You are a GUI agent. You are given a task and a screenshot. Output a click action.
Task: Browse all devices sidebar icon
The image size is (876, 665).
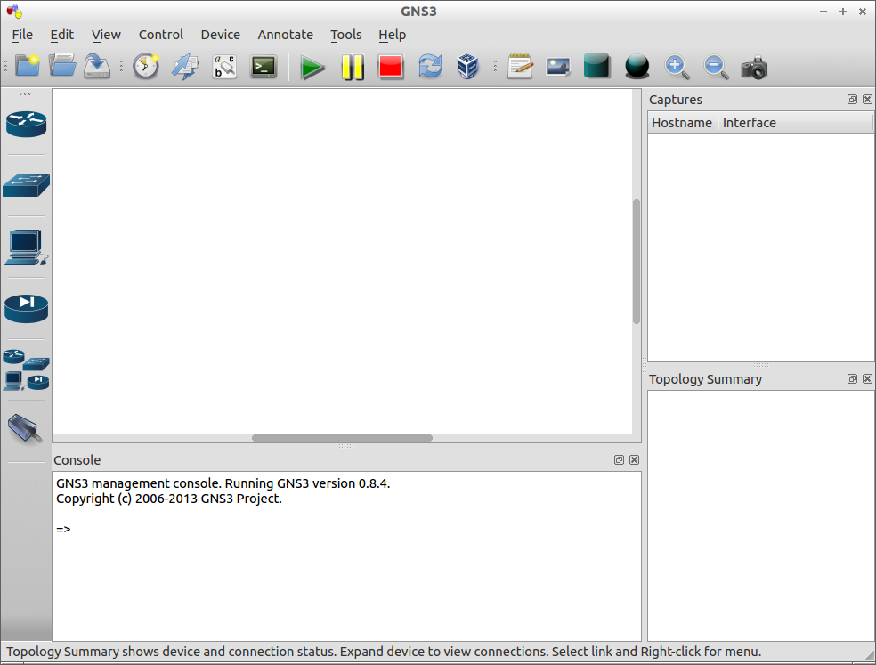pyautogui.click(x=26, y=370)
